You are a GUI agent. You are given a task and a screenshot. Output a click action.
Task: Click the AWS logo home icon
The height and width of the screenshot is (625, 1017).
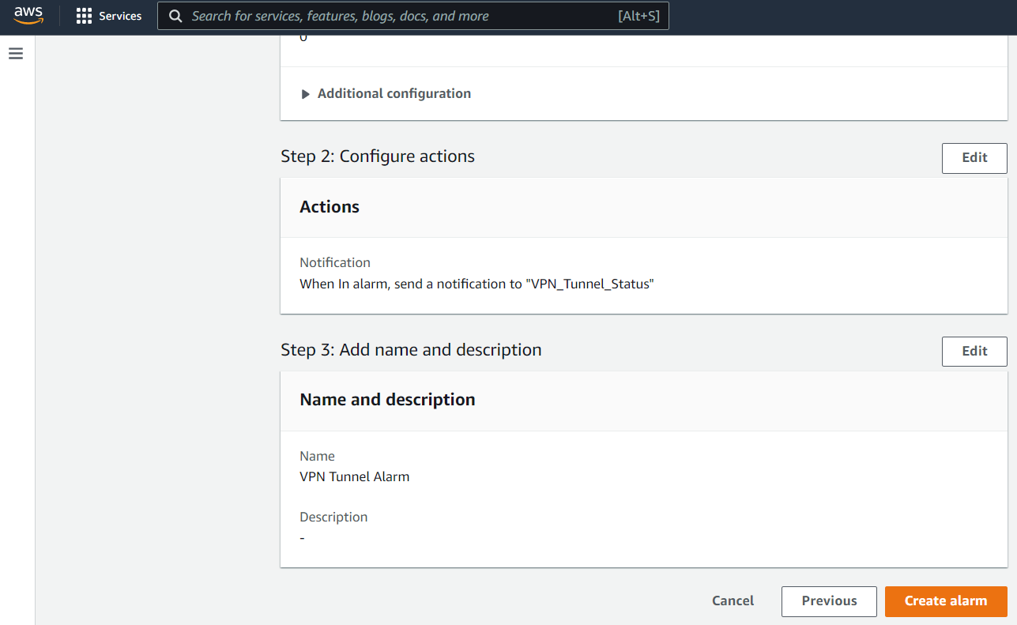(x=28, y=16)
